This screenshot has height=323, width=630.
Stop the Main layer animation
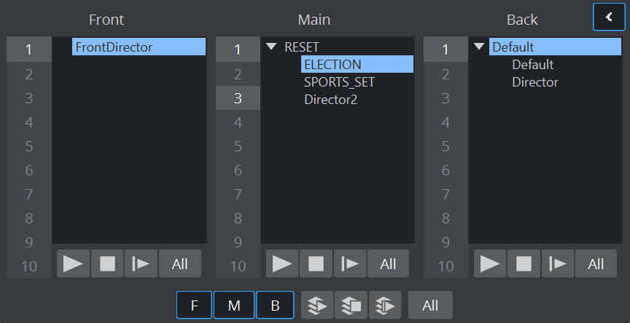click(316, 264)
